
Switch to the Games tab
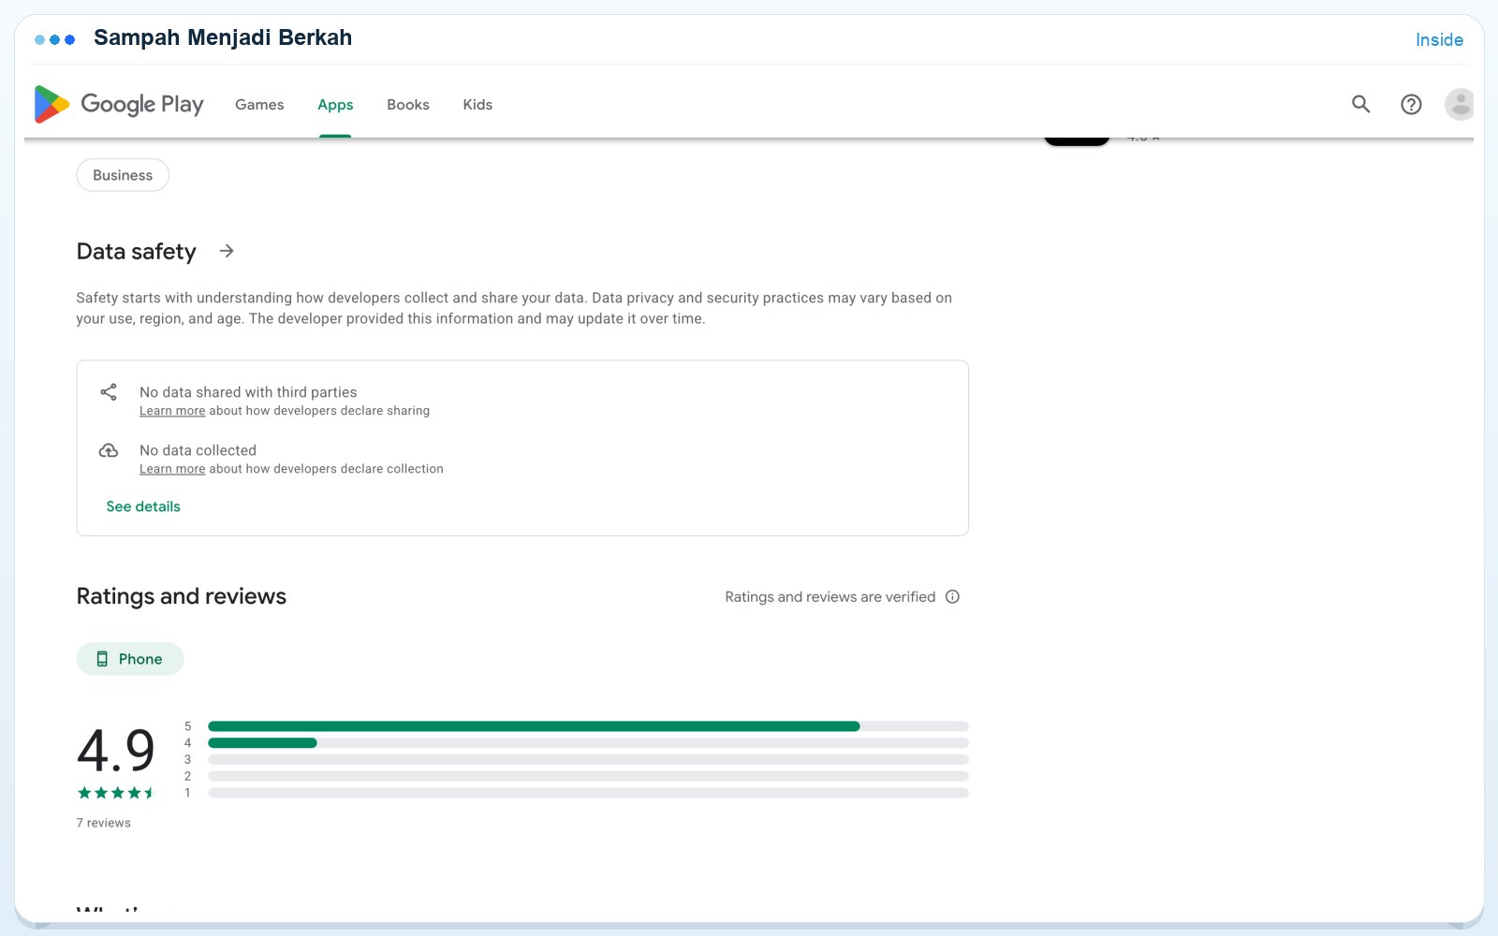259,105
